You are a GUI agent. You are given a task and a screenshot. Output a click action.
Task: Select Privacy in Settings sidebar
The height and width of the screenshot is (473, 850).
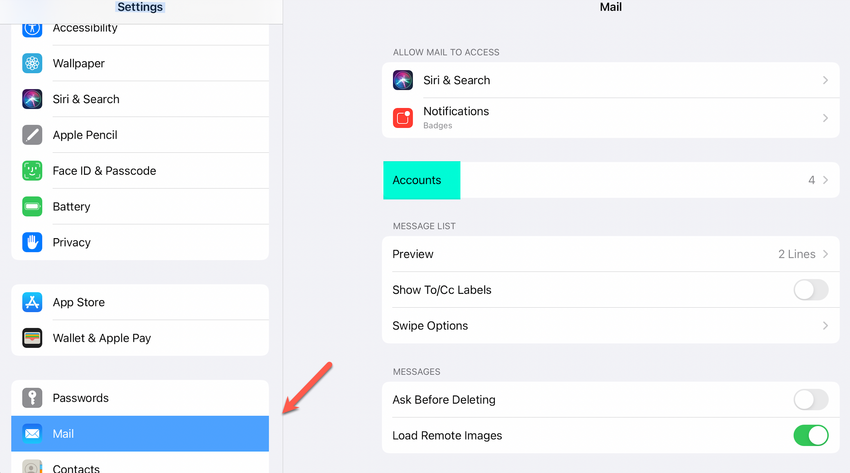pyautogui.click(x=140, y=242)
